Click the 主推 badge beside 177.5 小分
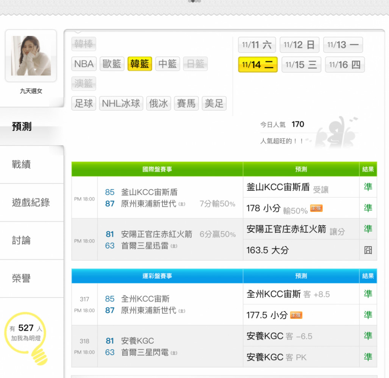 pos(296,315)
